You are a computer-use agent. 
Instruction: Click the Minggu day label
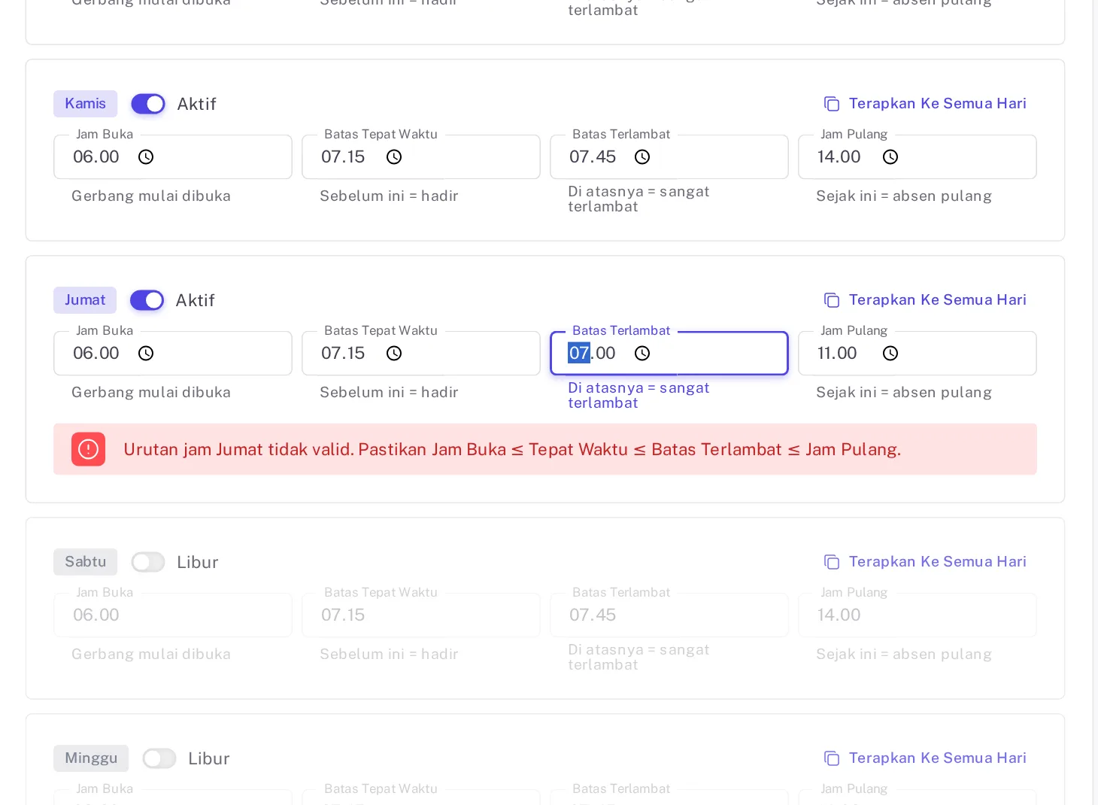(x=91, y=758)
